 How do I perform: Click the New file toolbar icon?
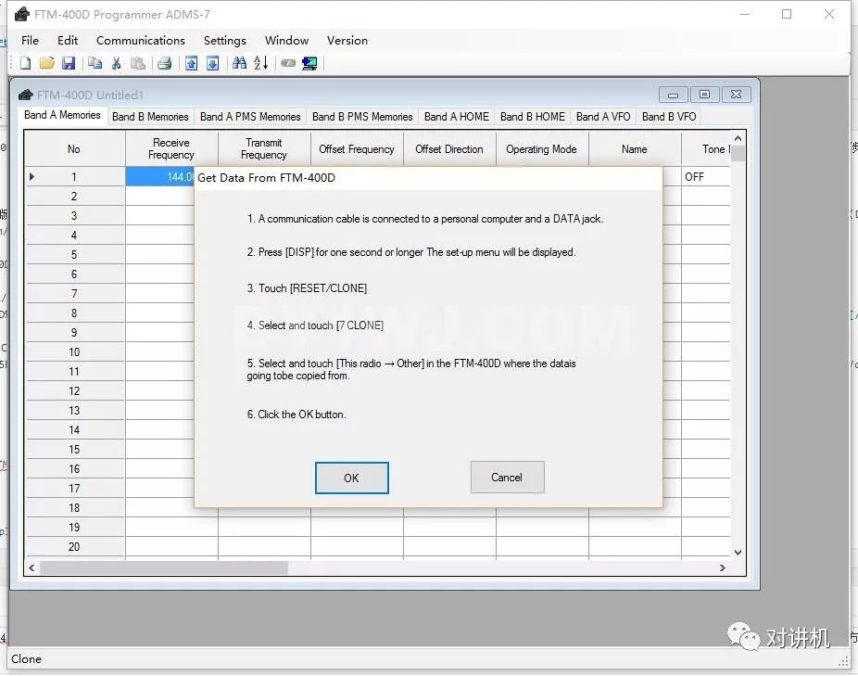pos(25,63)
